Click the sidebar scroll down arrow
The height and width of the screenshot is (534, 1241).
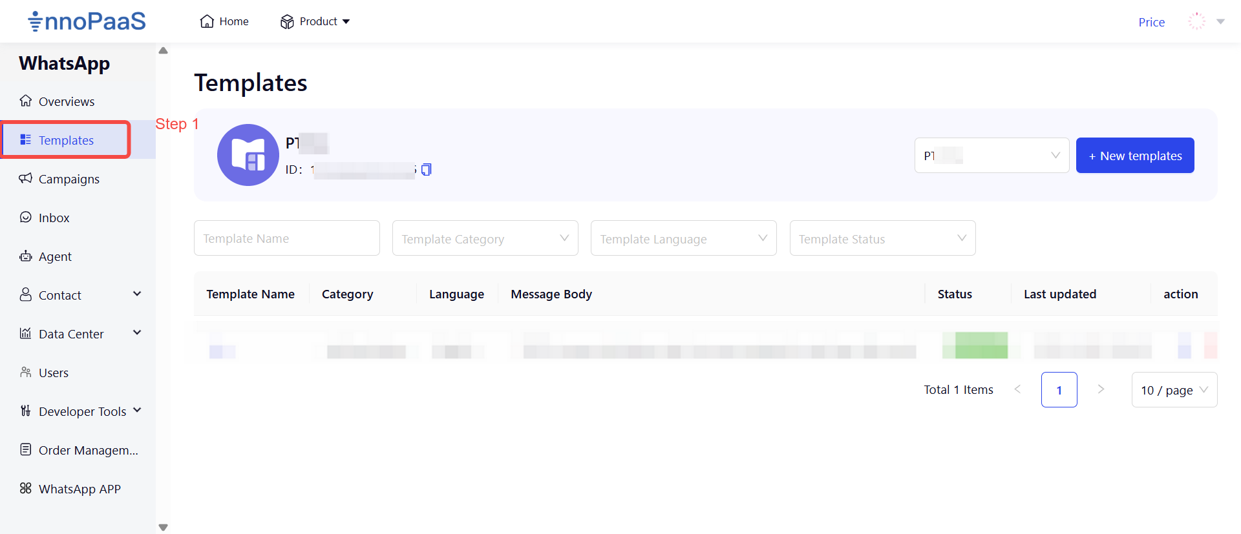[x=163, y=527]
